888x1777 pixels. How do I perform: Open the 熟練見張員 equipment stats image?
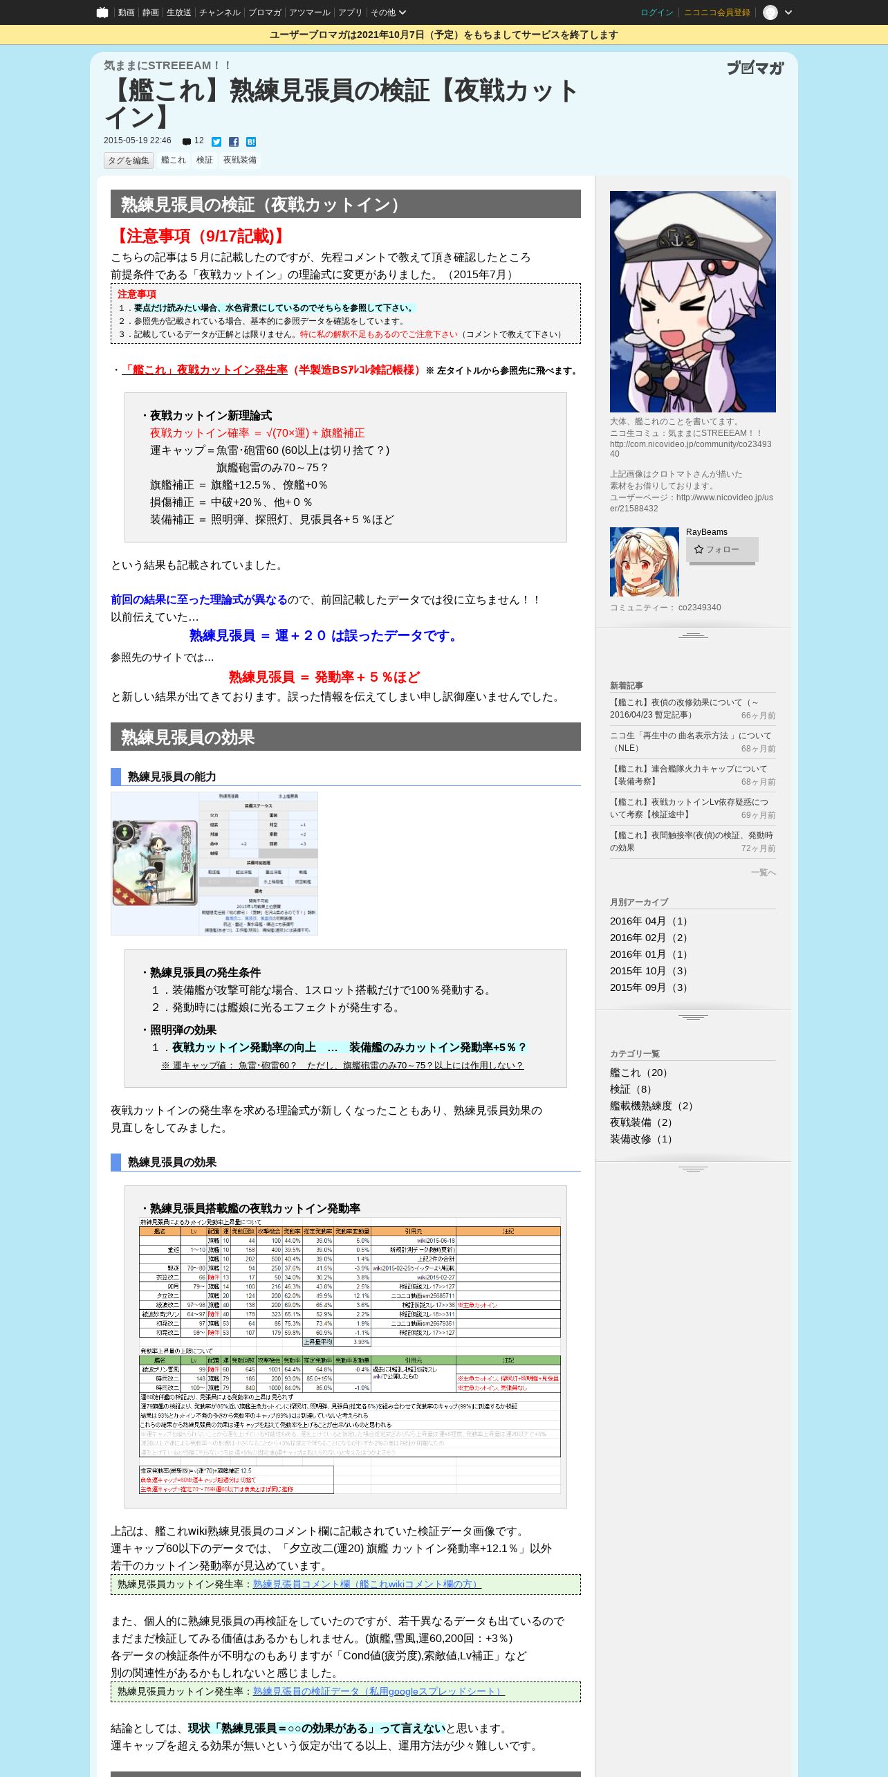tap(214, 864)
